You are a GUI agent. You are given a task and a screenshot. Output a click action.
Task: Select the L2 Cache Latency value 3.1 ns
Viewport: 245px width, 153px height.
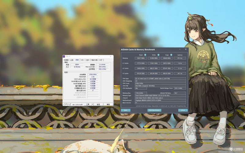pyautogui.click(x=180, y=68)
